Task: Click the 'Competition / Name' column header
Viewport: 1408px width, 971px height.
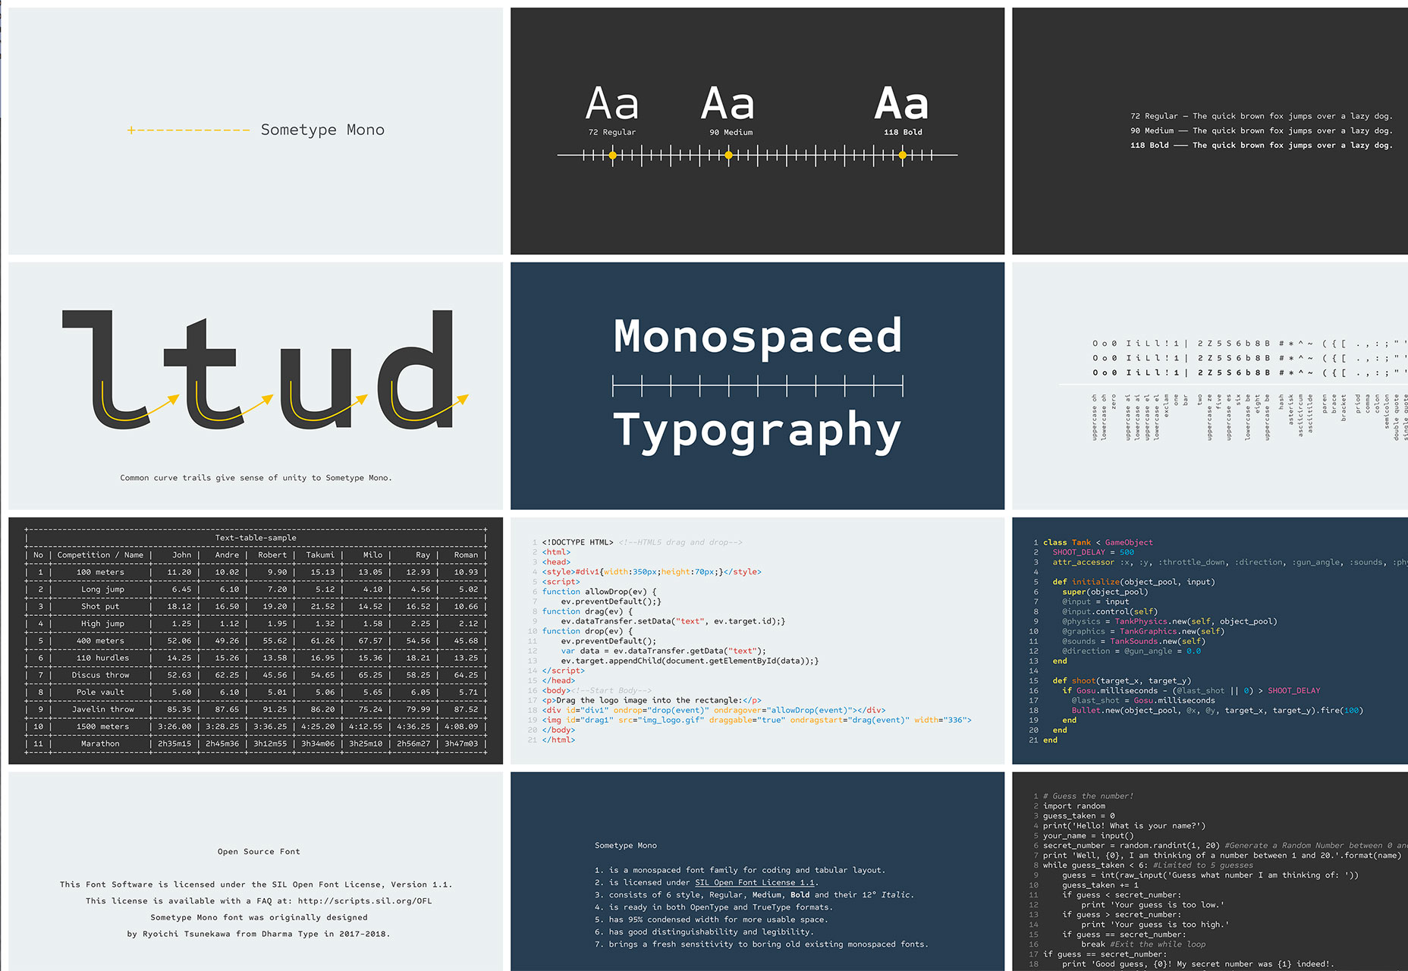Action: 100,555
